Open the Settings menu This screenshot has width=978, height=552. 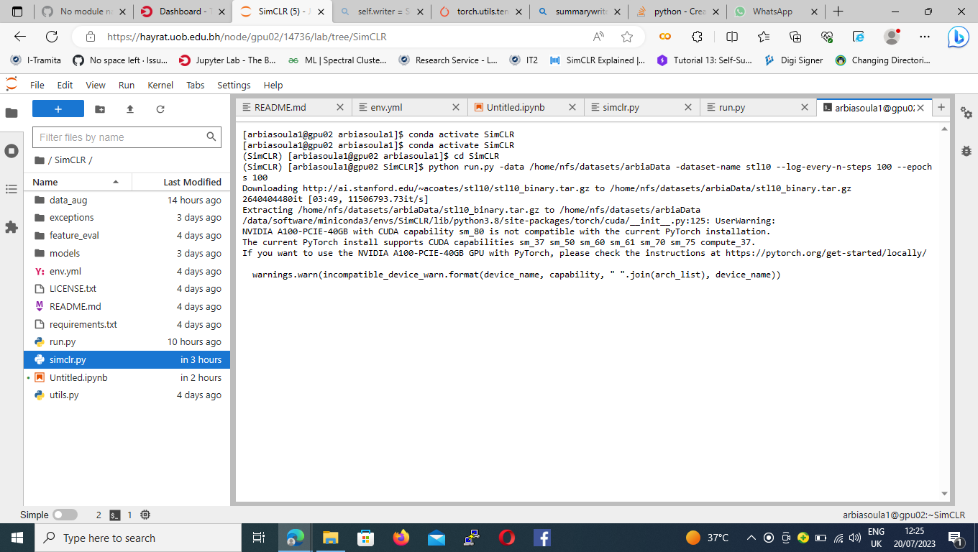[x=234, y=85]
